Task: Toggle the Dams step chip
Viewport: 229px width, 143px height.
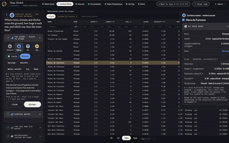Action: click(36, 69)
